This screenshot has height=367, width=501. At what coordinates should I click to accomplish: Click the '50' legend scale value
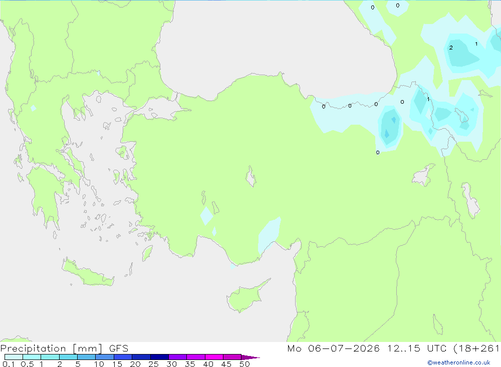pyautogui.click(x=244, y=364)
